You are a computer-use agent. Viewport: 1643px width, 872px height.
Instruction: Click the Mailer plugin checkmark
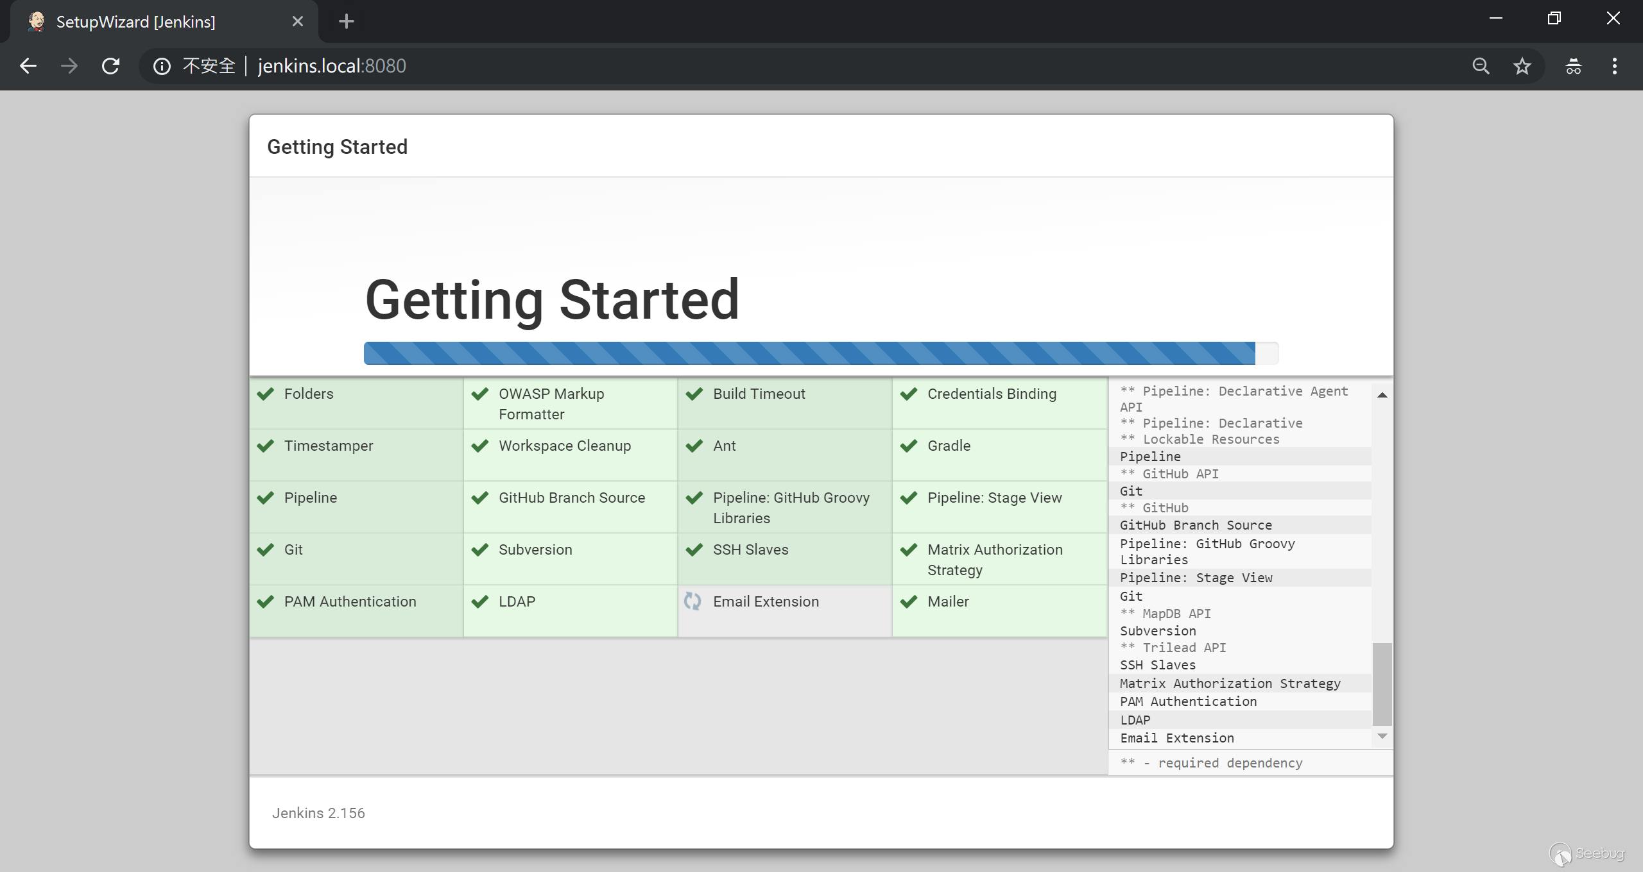pyautogui.click(x=908, y=601)
